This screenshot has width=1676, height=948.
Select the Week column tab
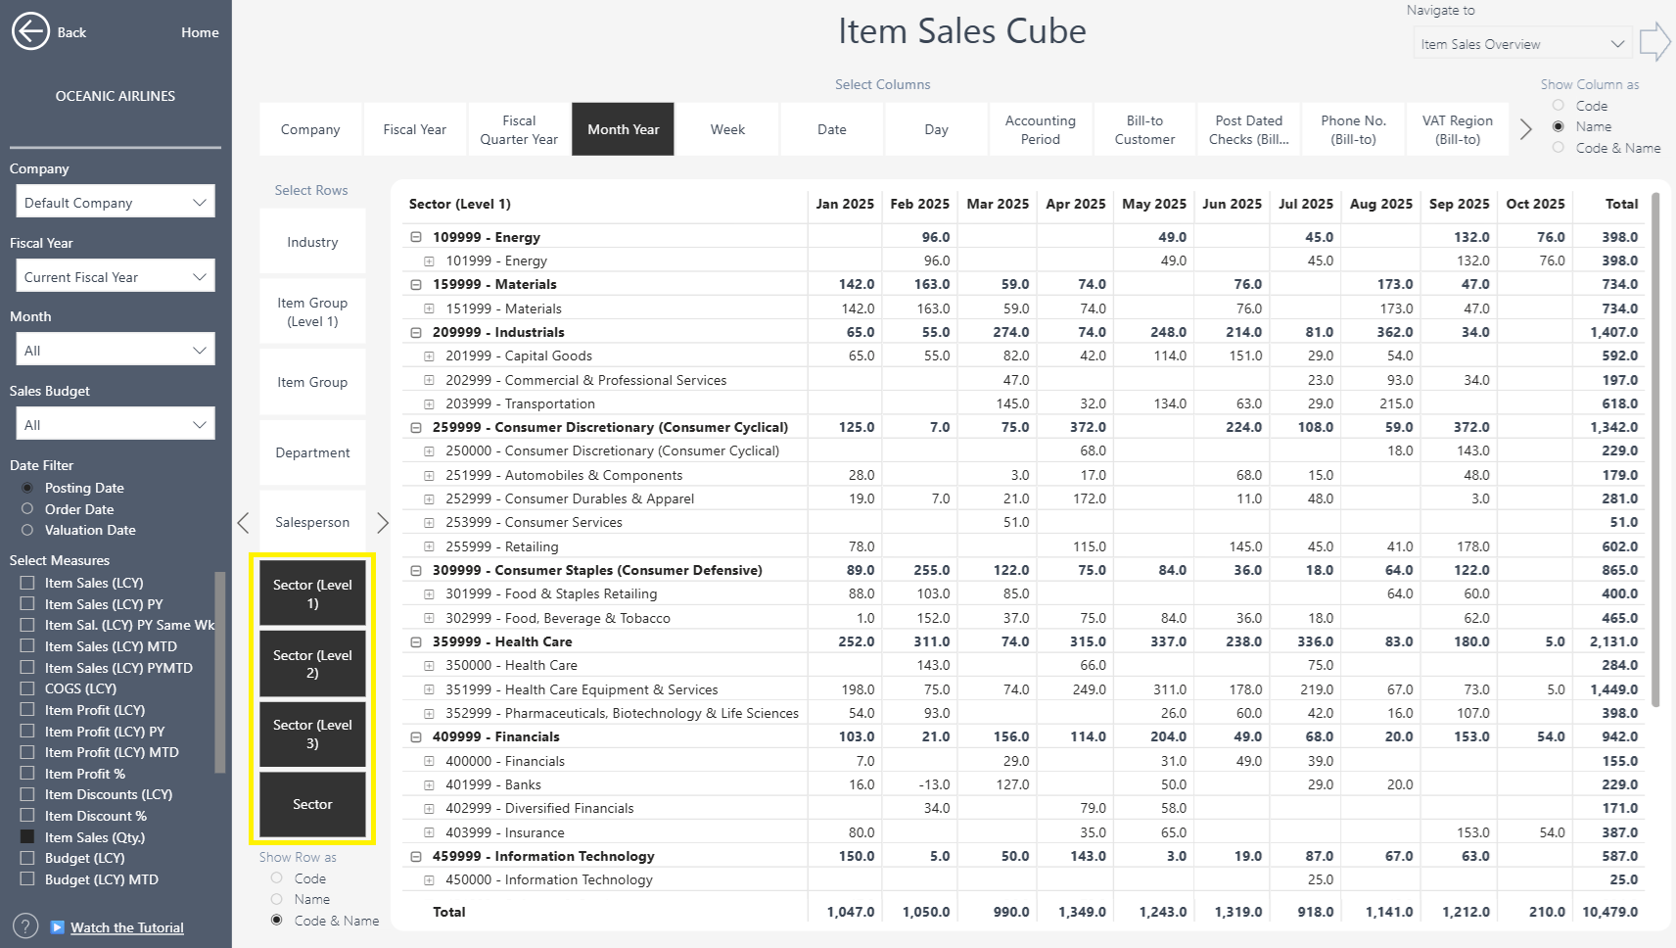click(727, 129)
